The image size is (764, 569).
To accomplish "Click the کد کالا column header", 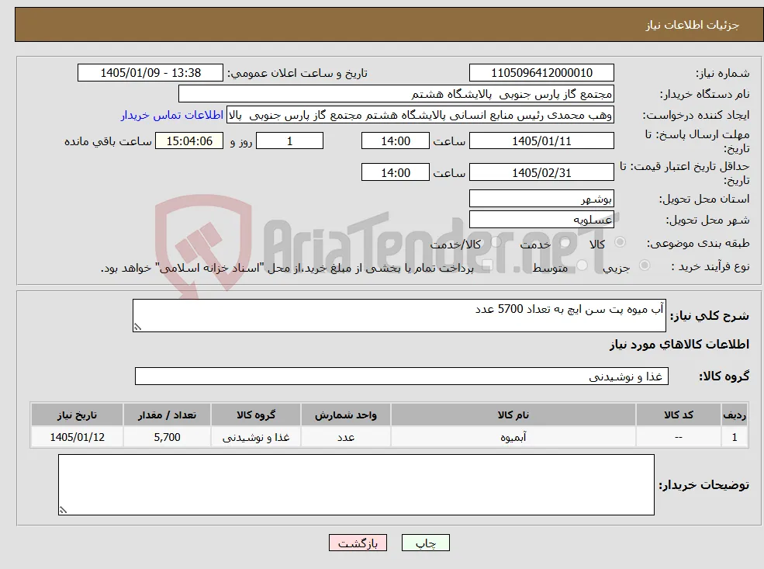I will click(x=679, y=415).
